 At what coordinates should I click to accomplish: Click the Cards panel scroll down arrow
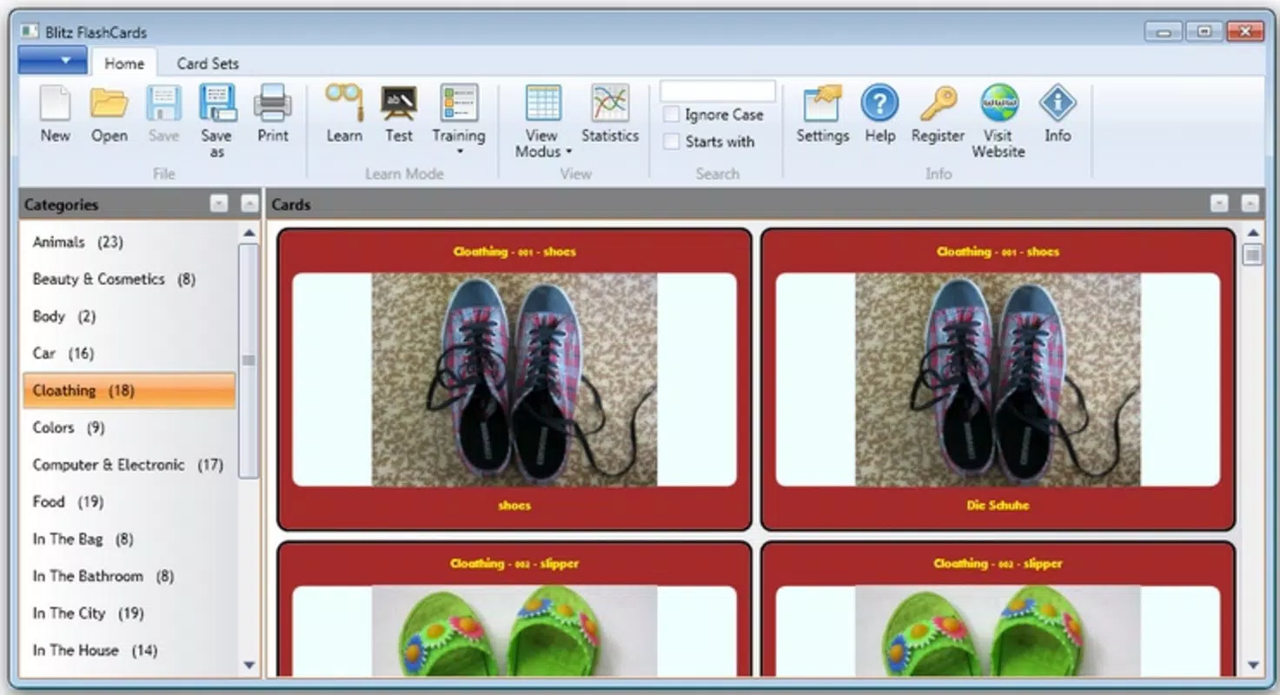[1252, 665]
